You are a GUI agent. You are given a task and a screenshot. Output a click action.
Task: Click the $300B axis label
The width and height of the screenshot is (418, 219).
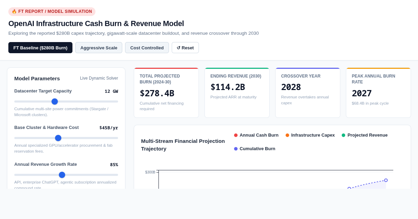[150, 172]
